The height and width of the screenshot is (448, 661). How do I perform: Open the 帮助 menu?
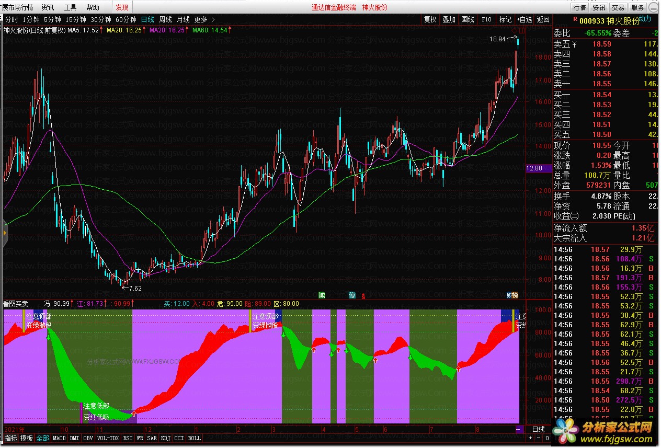click(93, 7)
